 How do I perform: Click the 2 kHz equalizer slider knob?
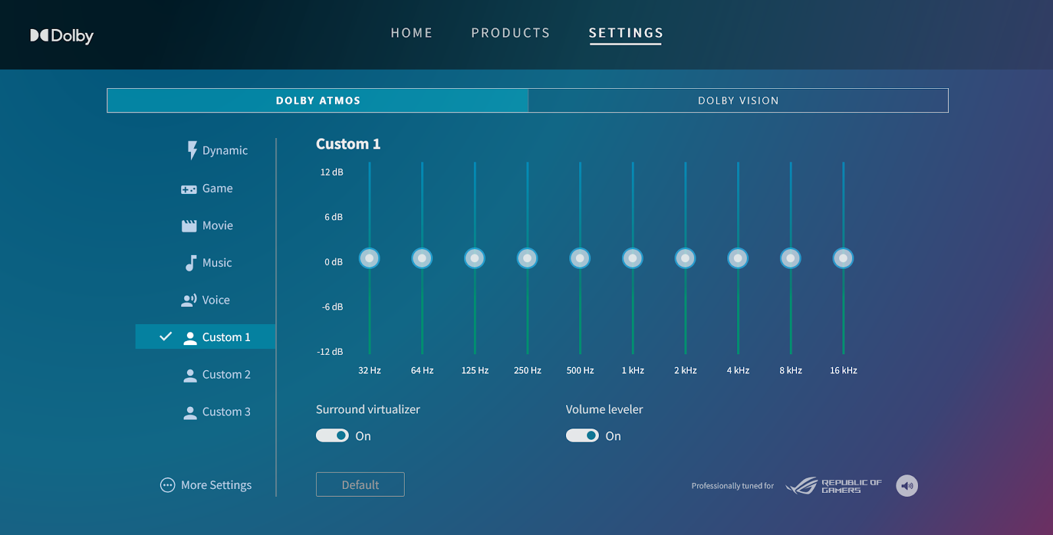[685, 258]
